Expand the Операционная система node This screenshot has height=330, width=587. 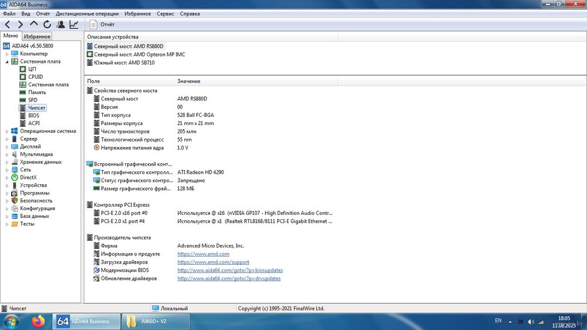point(6,131)
